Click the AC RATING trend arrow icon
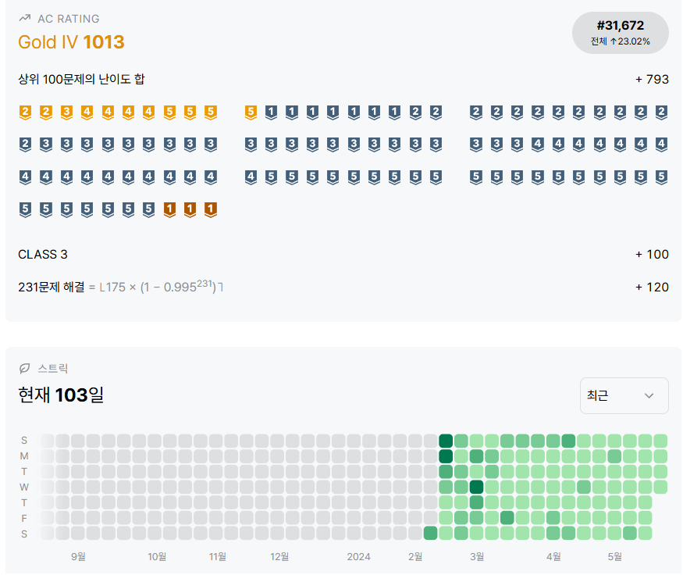This screenshot has width=683, height=575. tap(24, 18)
